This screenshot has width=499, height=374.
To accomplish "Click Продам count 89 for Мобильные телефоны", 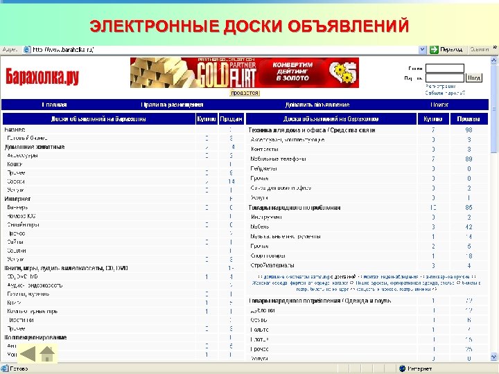I will click(469, 159).
